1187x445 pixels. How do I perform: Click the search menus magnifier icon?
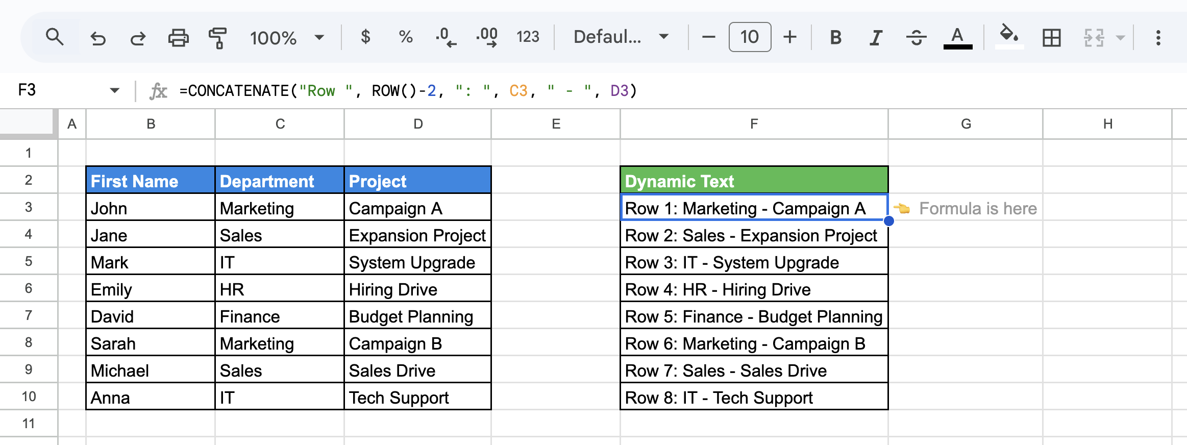(55, 37)
